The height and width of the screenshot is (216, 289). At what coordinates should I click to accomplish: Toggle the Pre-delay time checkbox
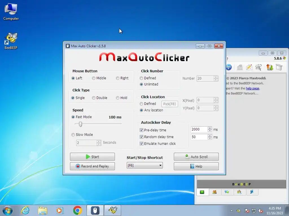(x=142, y=130)
